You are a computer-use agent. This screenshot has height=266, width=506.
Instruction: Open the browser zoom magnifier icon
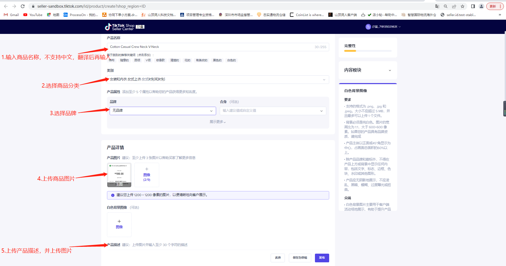(446, 6)
